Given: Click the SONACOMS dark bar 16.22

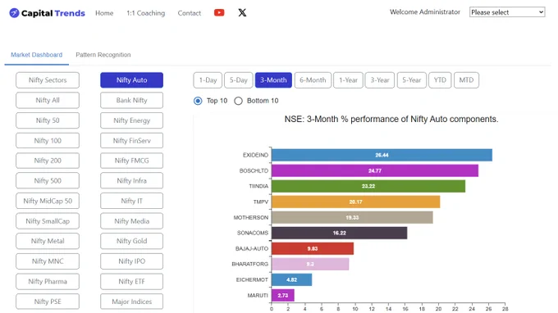Looking at the screenshot, I should [339, 233].
